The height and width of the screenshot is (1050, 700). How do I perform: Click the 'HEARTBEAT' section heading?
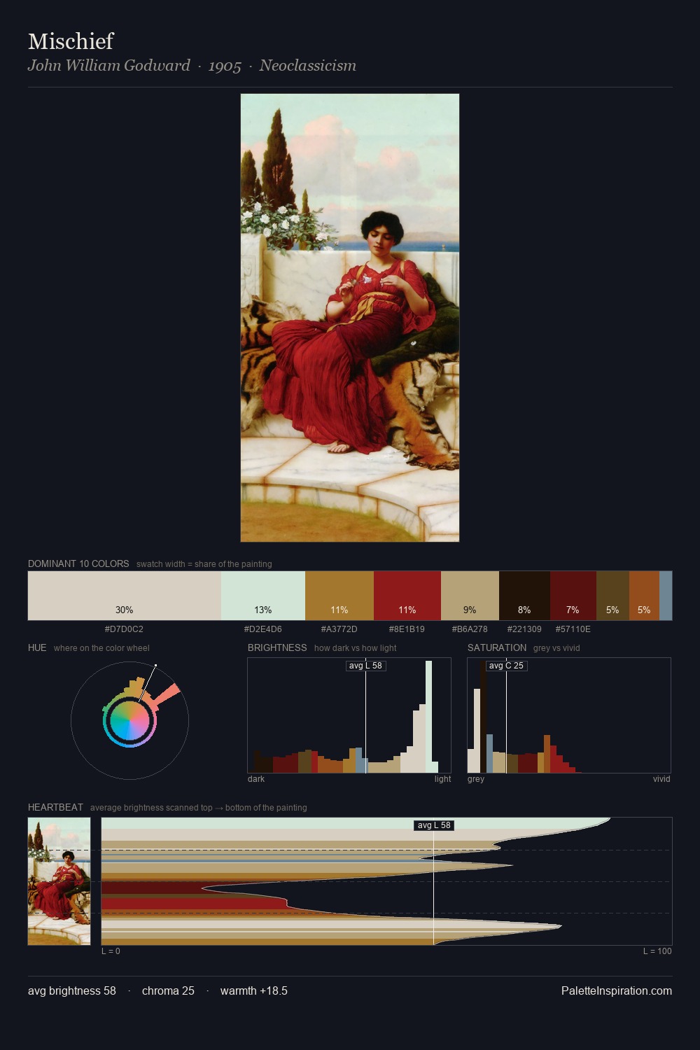pyautogui.click(x=55, y=807)
